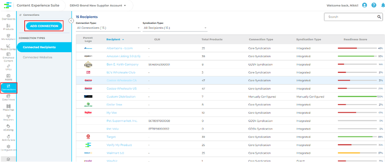Click the ADD CONNECTION button
The width and height of the screenshot is (385, 162).
coord(44,26)
